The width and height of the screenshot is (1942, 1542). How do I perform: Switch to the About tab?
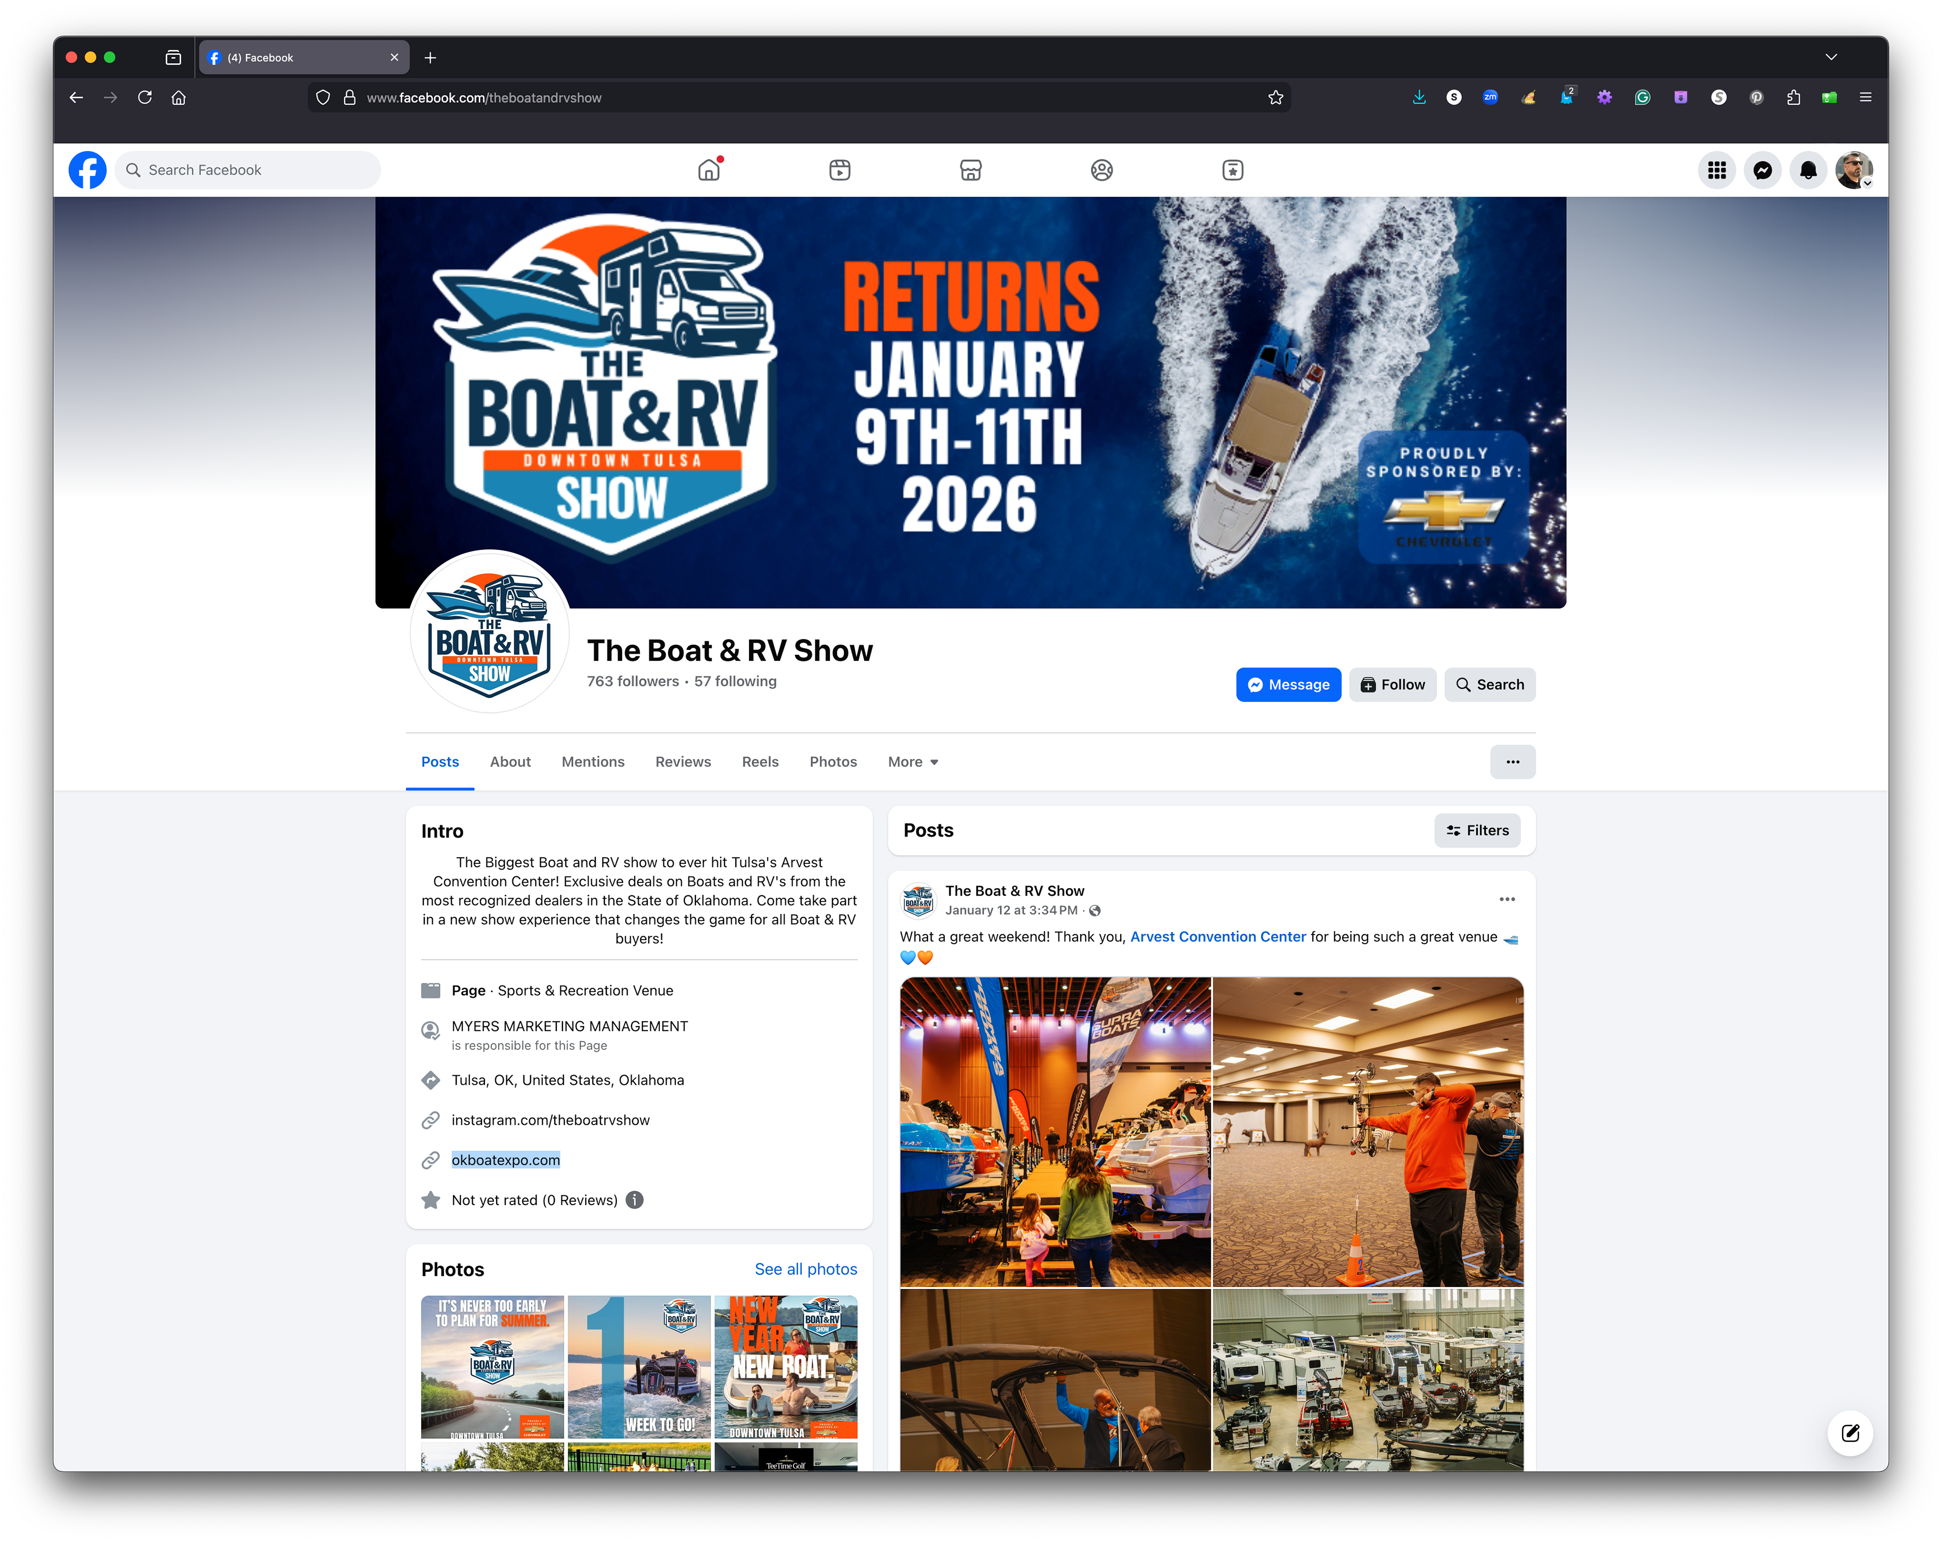[510, 762]
